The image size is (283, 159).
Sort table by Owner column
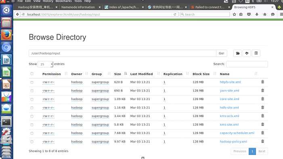77,74
